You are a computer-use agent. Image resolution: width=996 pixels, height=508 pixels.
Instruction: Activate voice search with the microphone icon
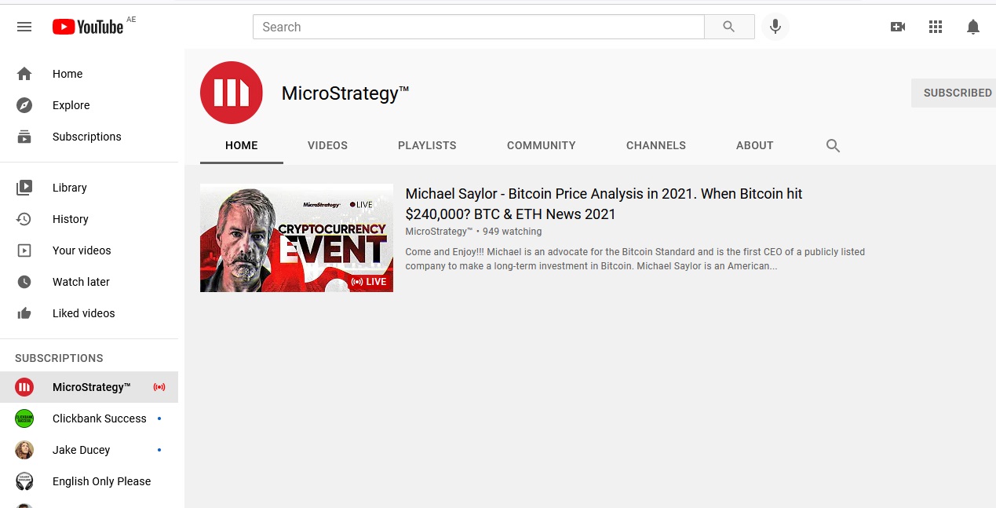coord(775,26)
